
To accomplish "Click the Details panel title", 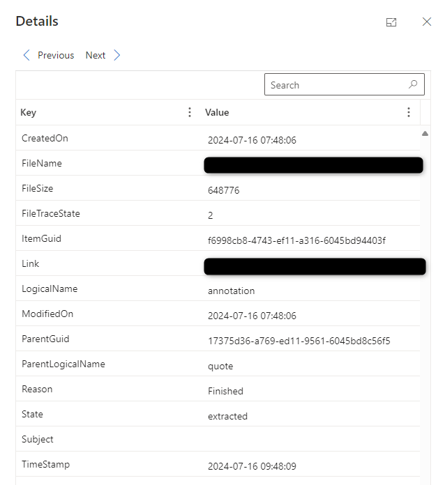I will [37, 21].
